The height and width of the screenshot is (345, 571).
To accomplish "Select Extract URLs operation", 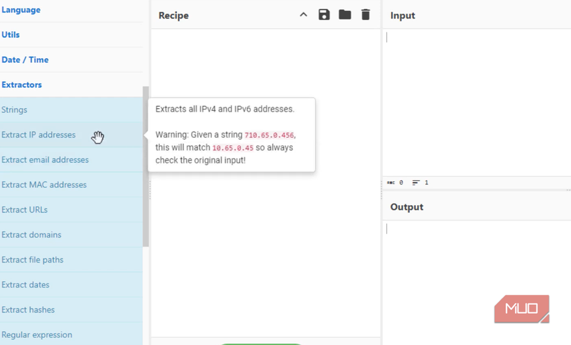I will (x=71, y=210).
